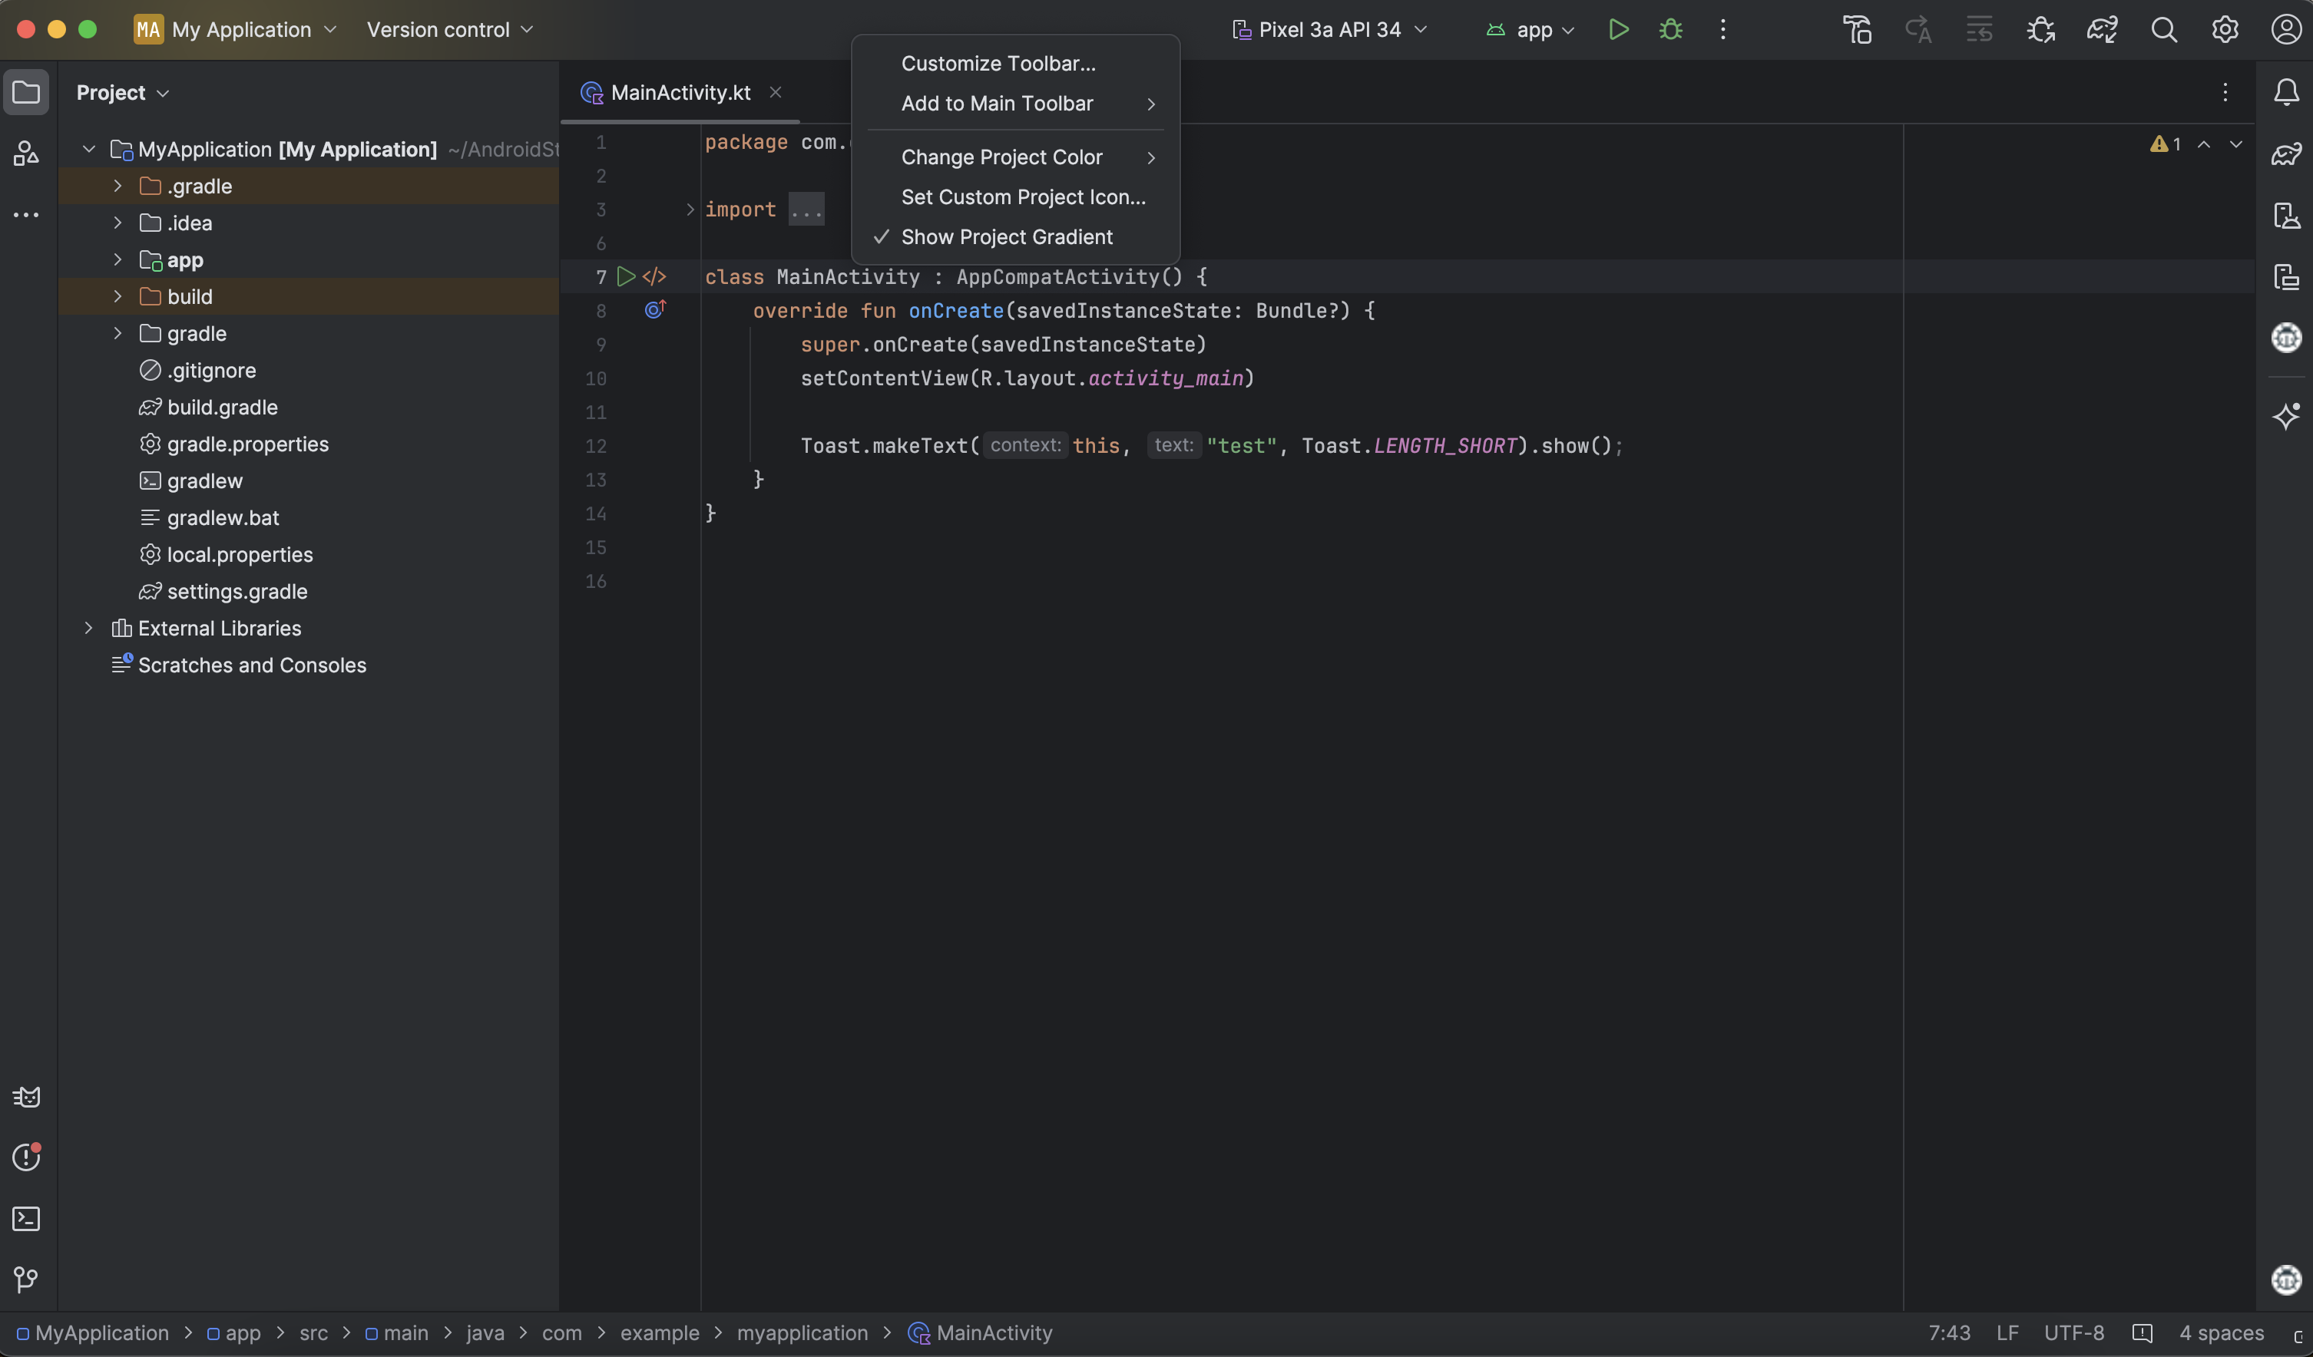Viewport: 2313px width, 1357px height.
Task: Sync project with Gradle files icon
Action: [2102, 29]
